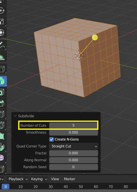137x192 pixels.
Task: Click frame 50 on the timeline
Action: (x=81, y=187)
